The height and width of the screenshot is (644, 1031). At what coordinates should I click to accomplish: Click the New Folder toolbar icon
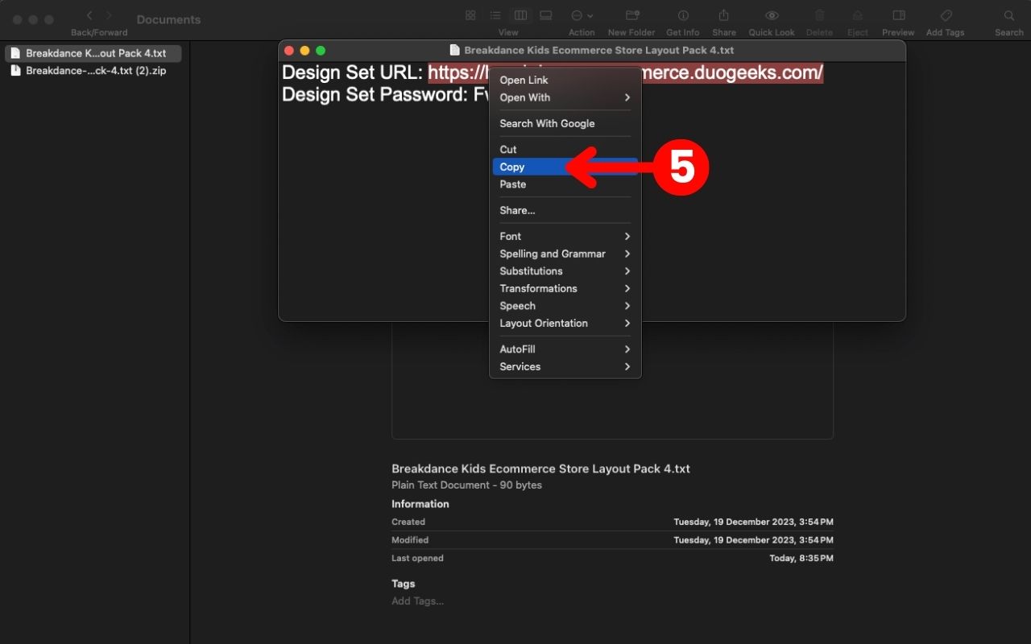coord(631,14)
